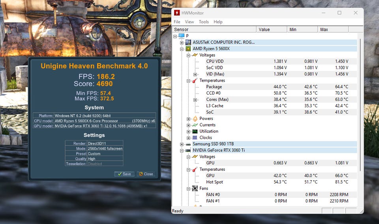Screen dimensions: 379x224
Task: Save the Heaven Benchmark results
Action: tap(124, 174)
